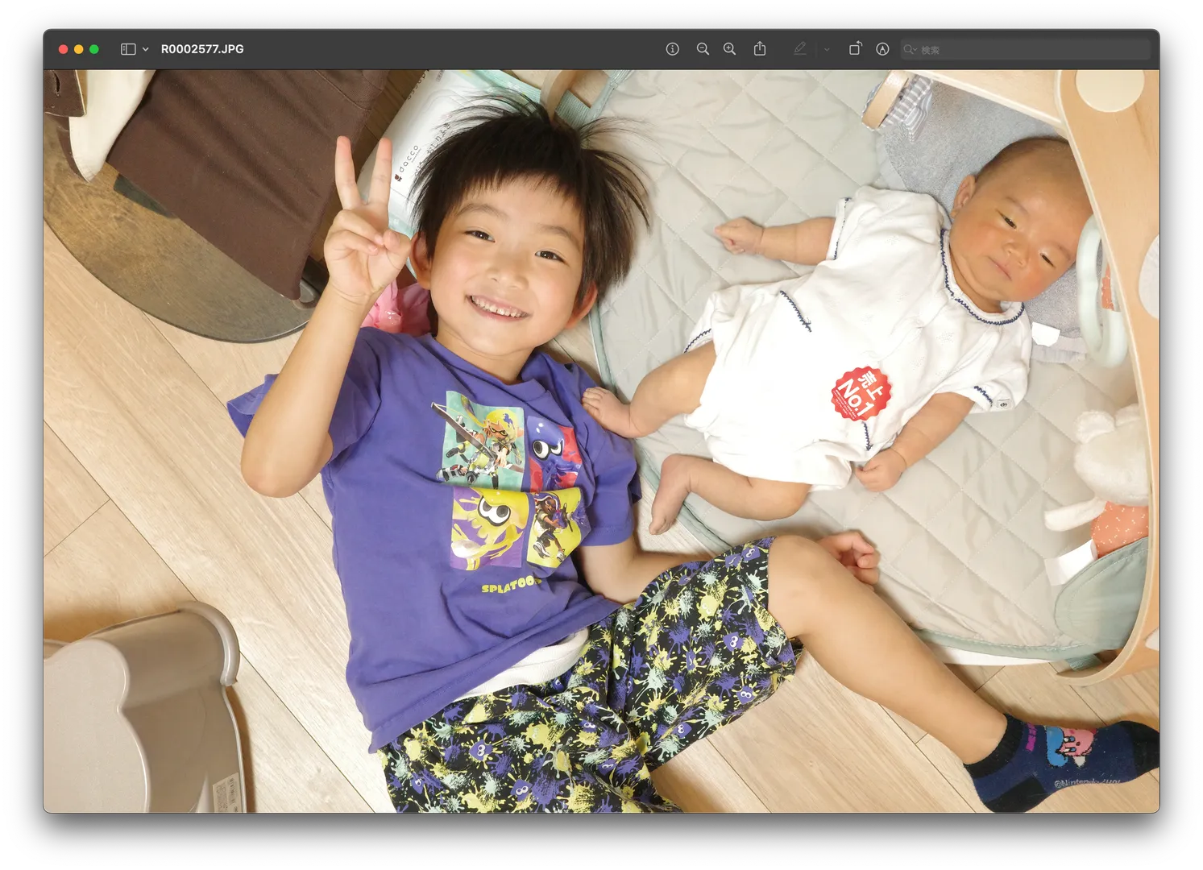Close the Preview window
Image resolution: width=1203 pixels, height=870 pixels.
pos(63,49)
